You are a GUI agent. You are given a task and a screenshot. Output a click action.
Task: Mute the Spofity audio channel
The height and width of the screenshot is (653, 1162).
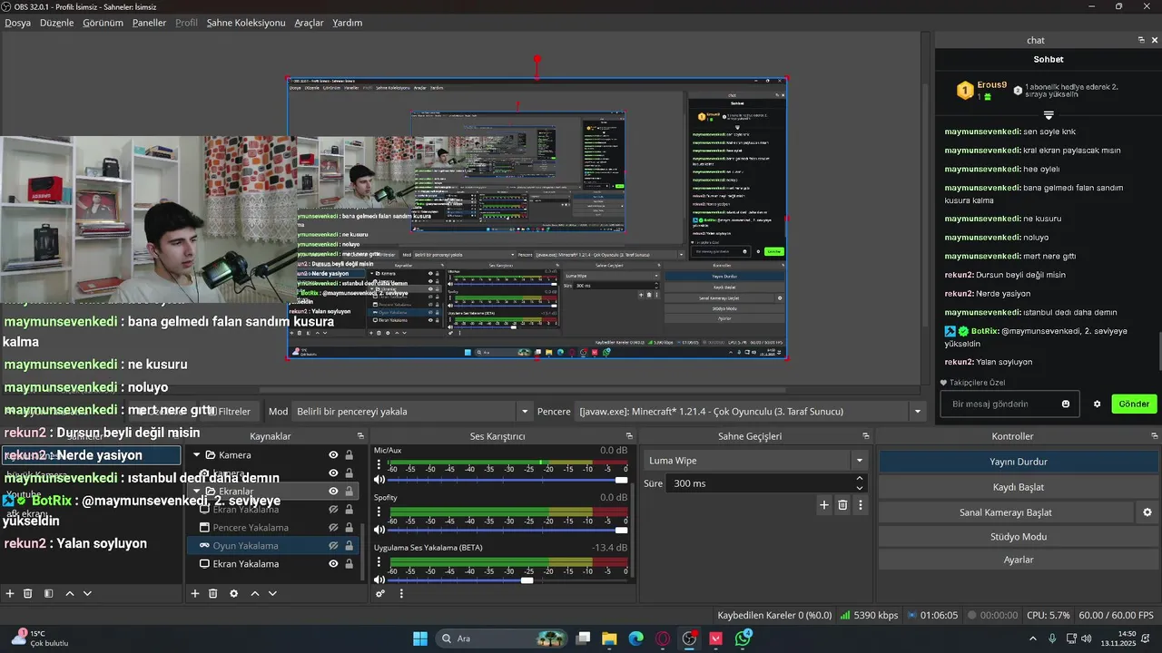pyautogui.click(x=380, y=530)
